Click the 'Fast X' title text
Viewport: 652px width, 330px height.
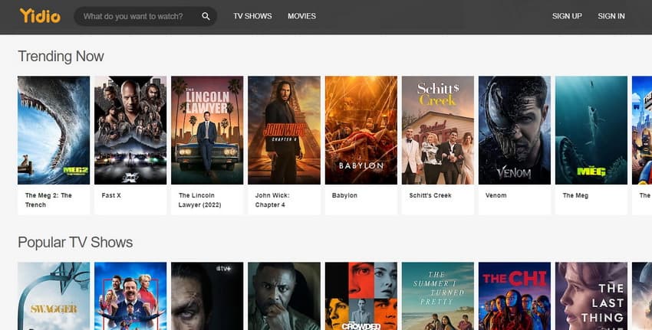111,195
